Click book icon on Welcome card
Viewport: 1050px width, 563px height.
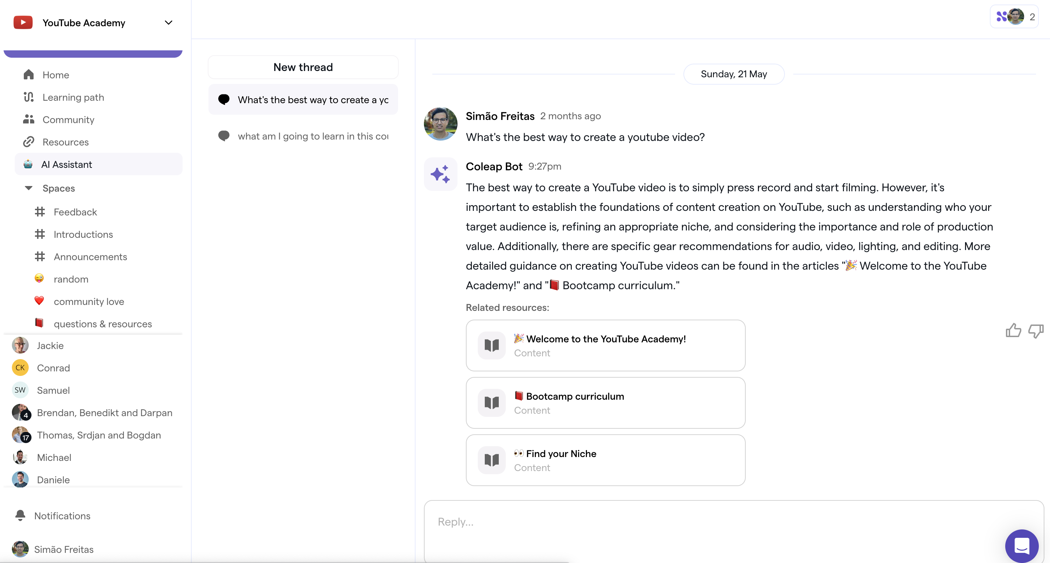pyautogui.click(x=492, y=345)
